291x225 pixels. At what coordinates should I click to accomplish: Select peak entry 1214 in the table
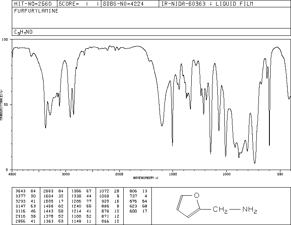(x=76, y=211)
